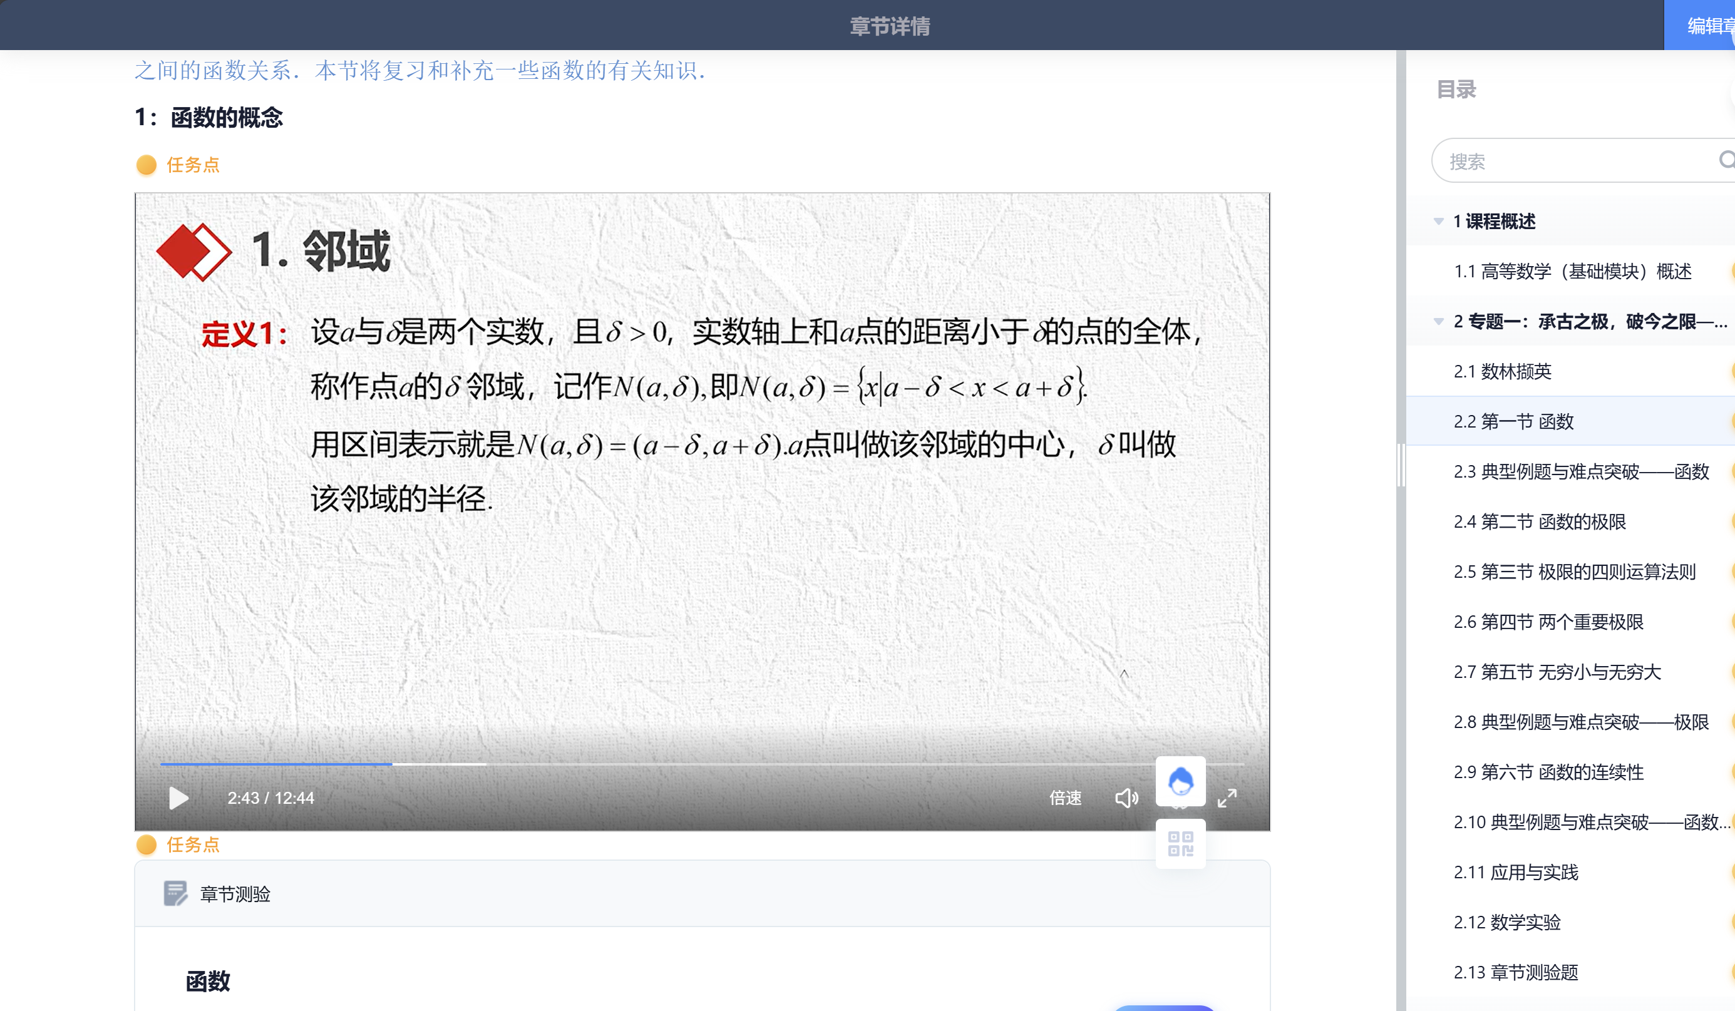This screenshot has width=1735, height=1011.
Task: Click the blue introduction paragraph
Action: 420,70
